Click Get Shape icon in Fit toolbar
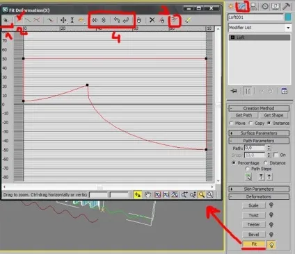This screenshot has width=295, height=254. pyautogui.click(x=175, y=20)
